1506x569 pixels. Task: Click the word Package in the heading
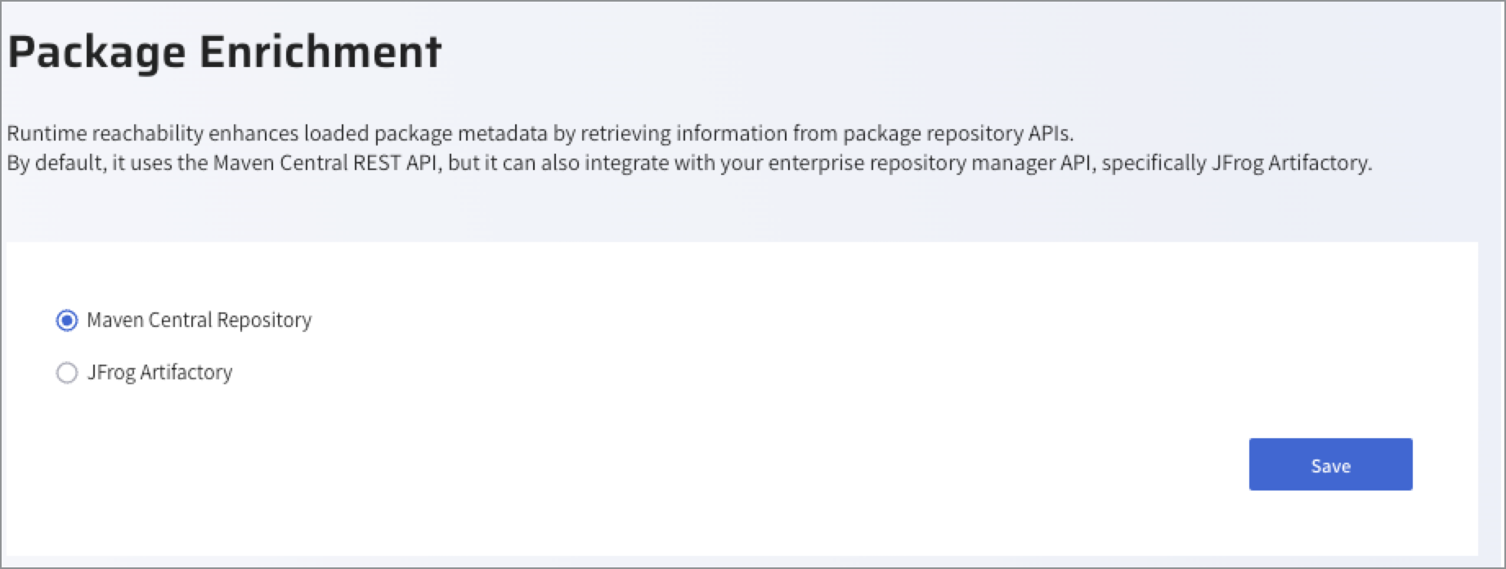[96, 52]
